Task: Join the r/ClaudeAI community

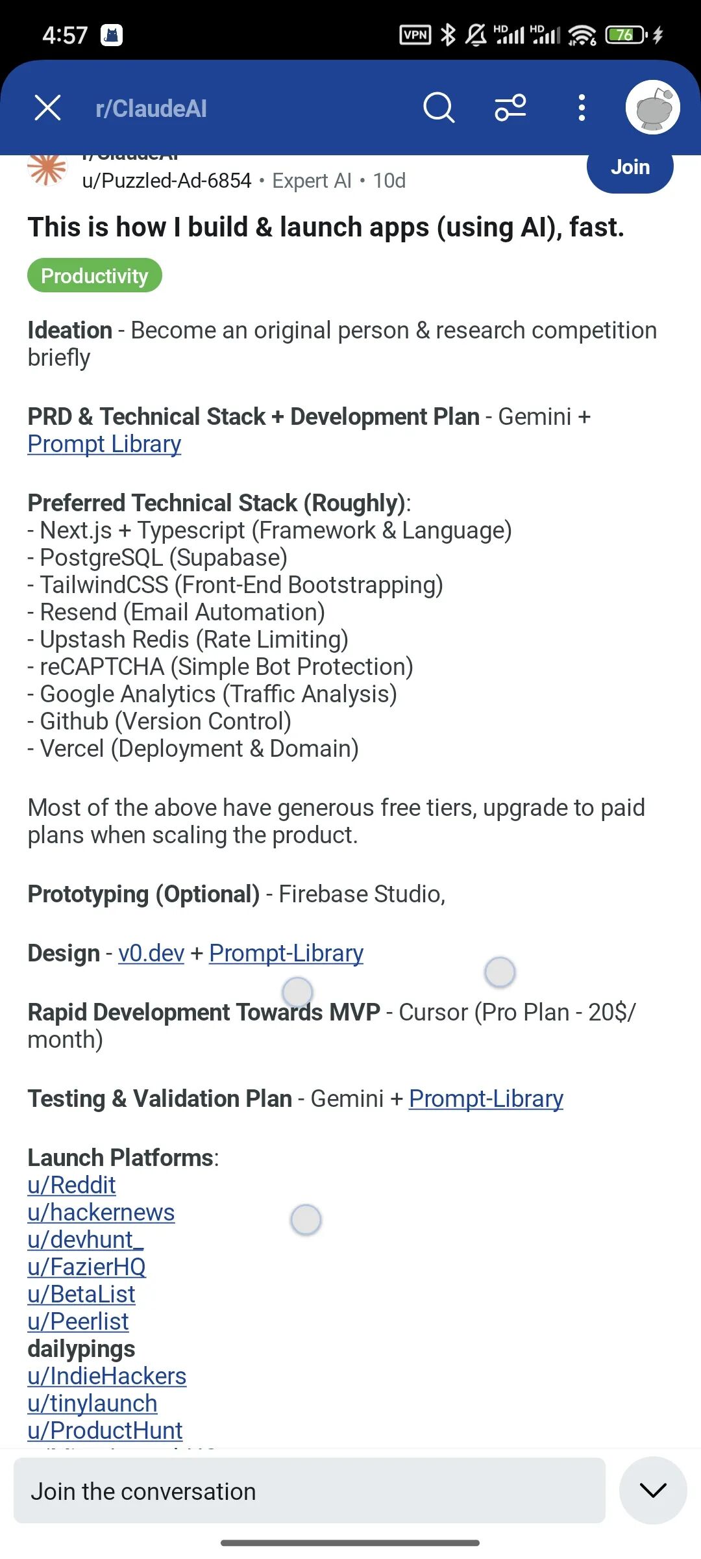Action: point(630,168)
